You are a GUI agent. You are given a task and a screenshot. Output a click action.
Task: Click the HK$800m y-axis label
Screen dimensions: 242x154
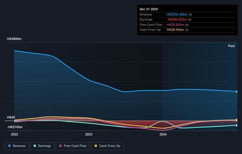(x=14, y=39)
